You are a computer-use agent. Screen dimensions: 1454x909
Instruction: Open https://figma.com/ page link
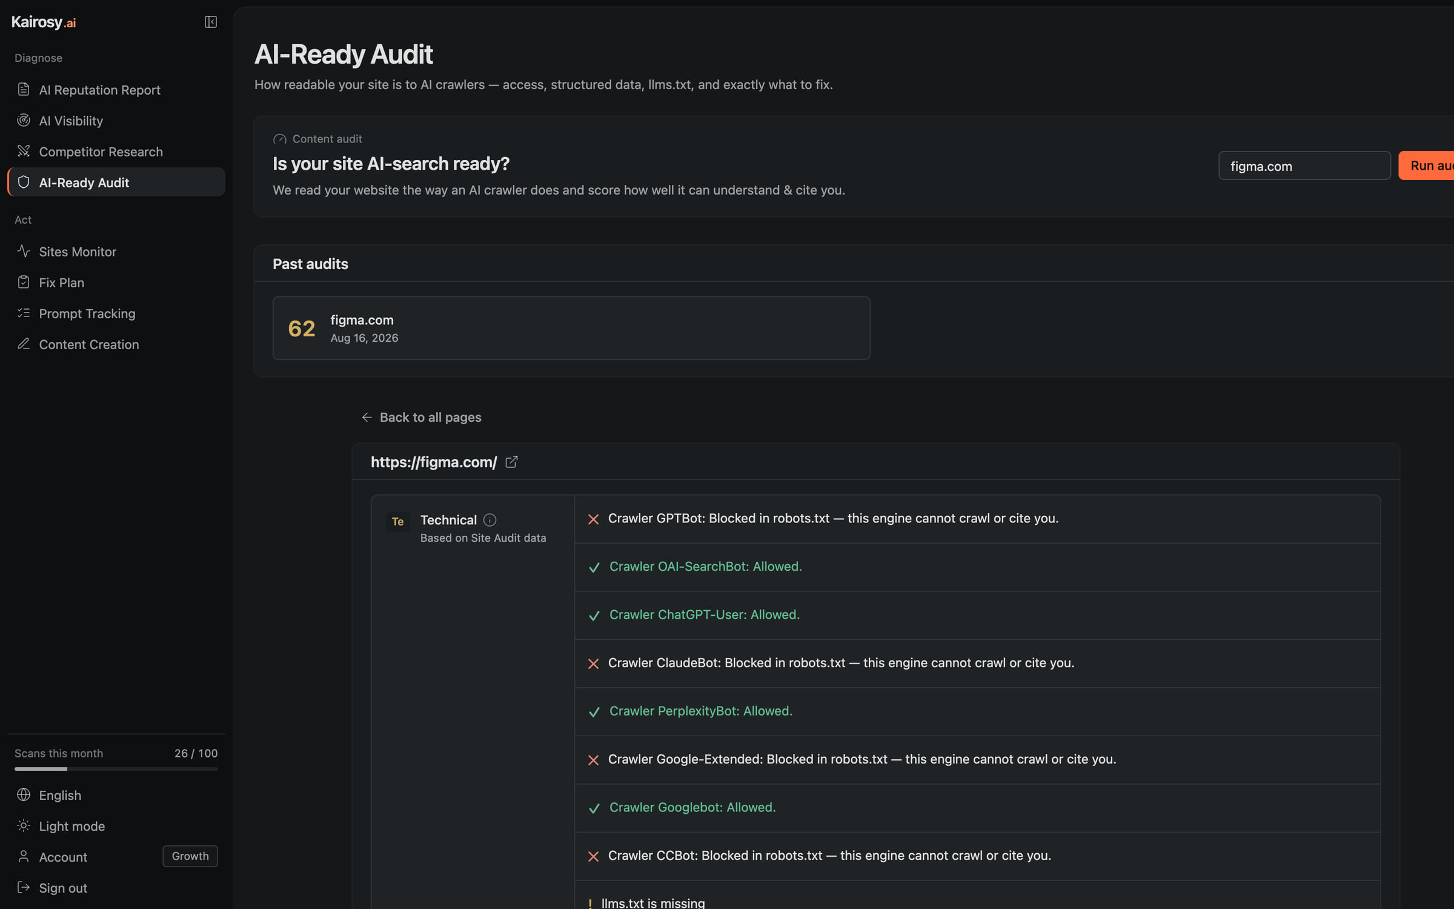click(434, 462)
